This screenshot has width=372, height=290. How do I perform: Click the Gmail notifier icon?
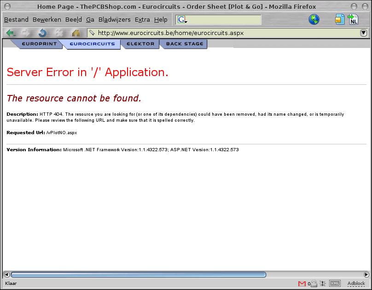pyautogui.click(x=302, y=284)
